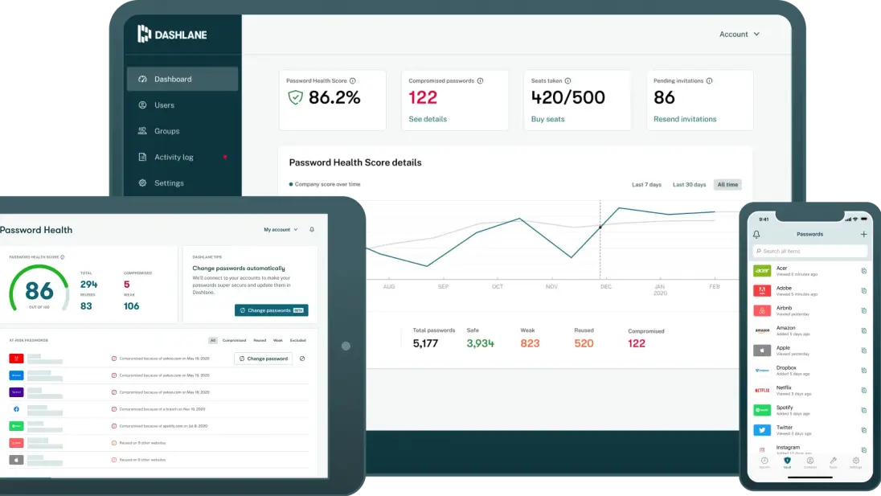Switch to the All time chart view
This screenshot has height=496, width=881.
727,184
